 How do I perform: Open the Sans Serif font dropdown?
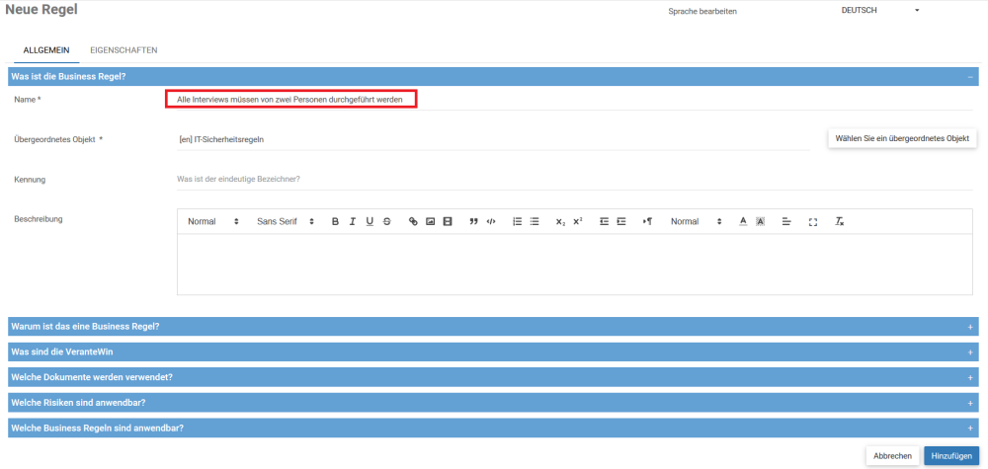[x=286, y=221]
